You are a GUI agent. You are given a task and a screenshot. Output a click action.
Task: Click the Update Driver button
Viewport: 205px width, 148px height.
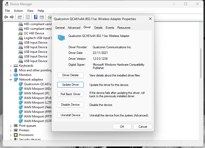click(70, 85)
